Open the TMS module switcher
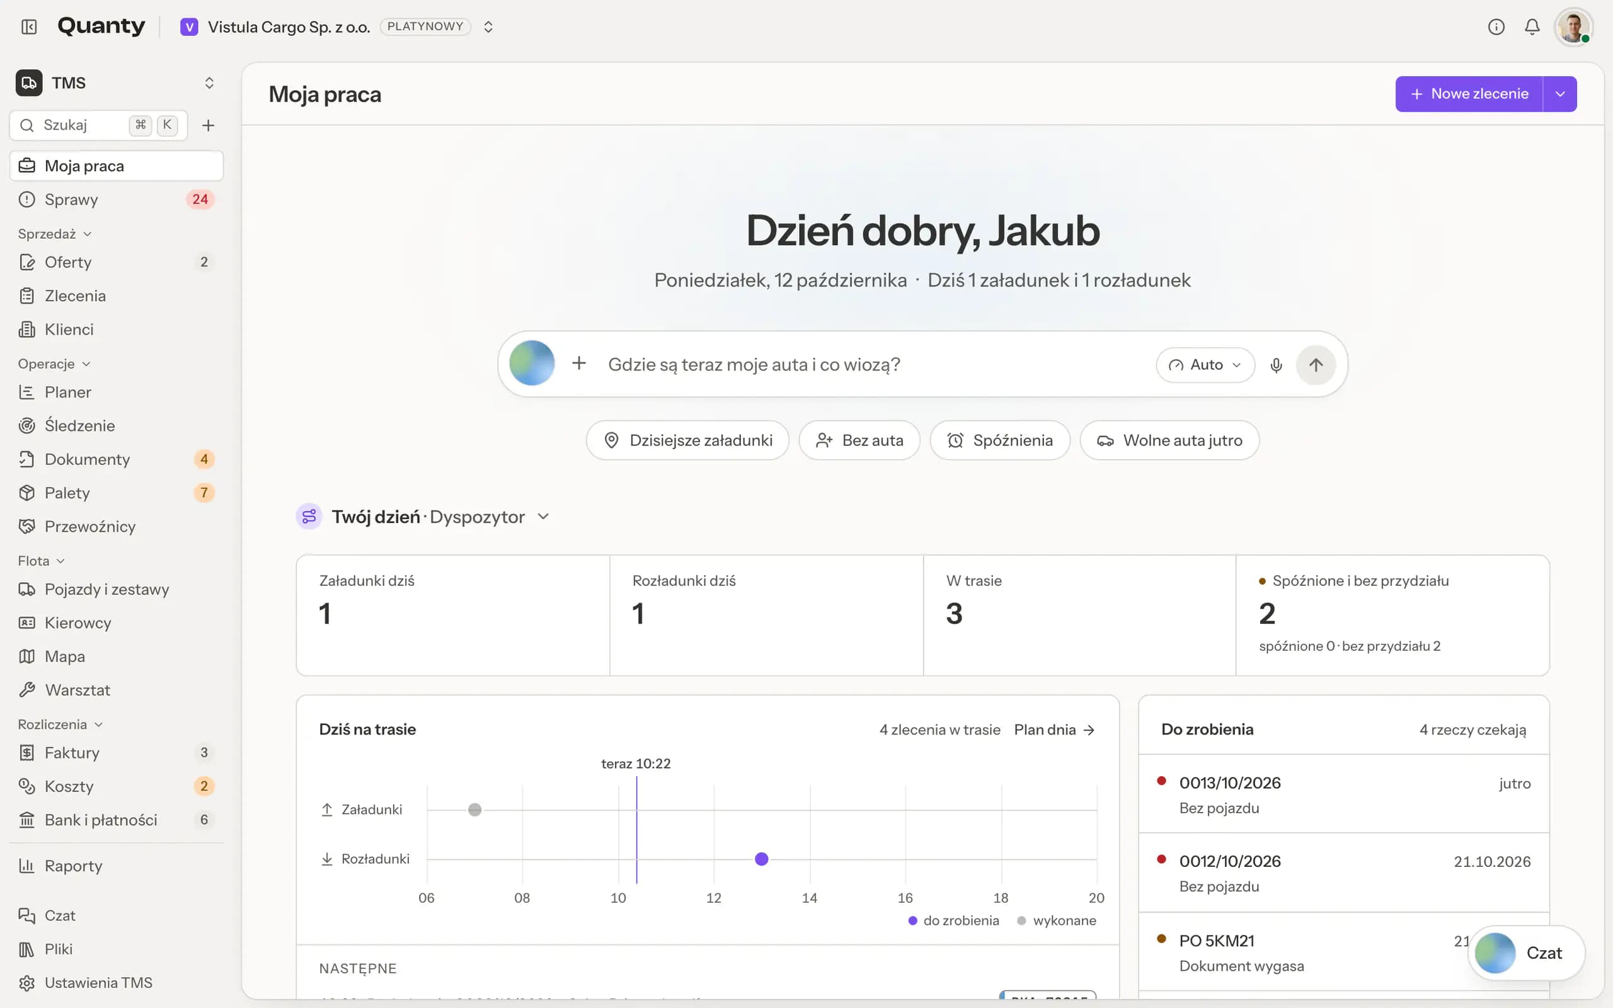 (116, 83)
